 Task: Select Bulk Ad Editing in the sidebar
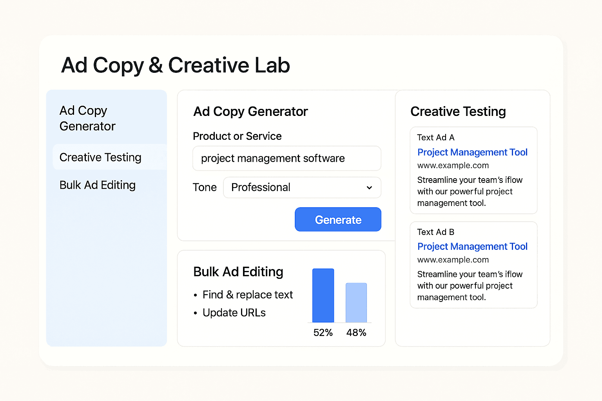pyautogui.click(x=98, y=185)
